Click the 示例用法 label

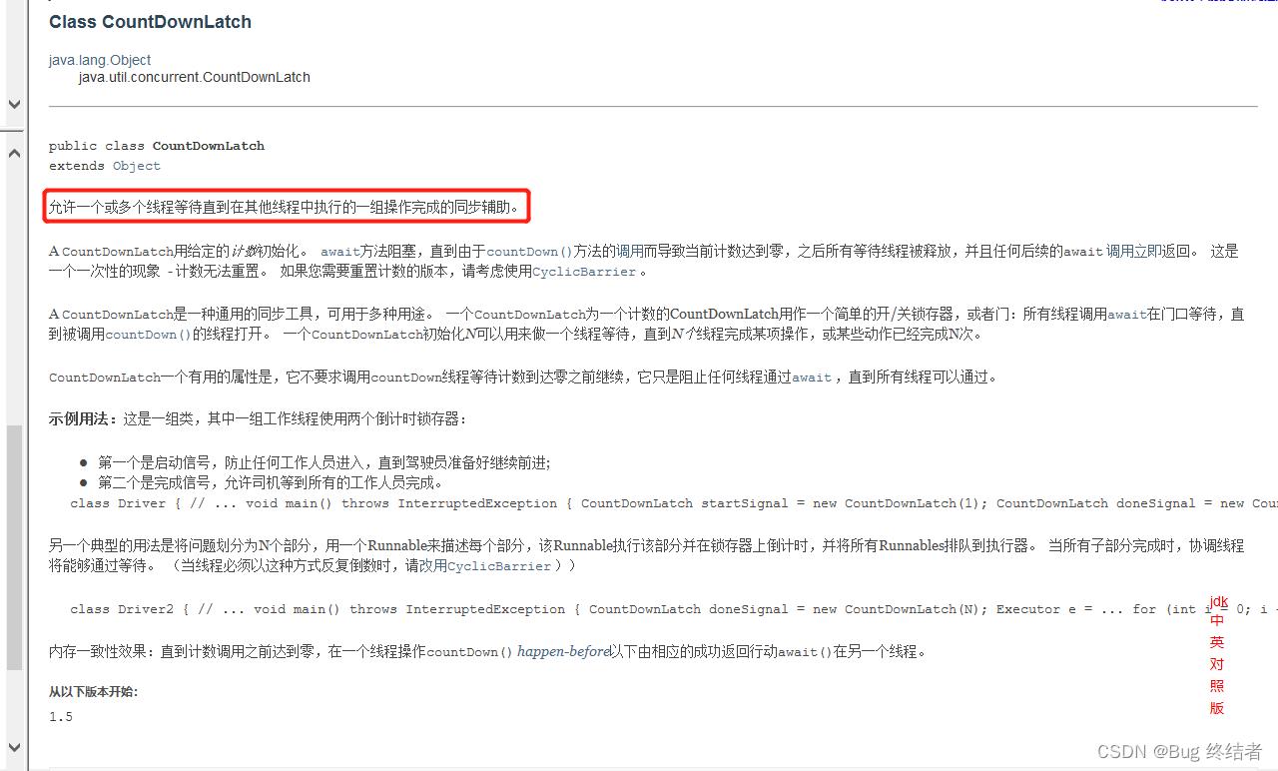pos(82,418)
